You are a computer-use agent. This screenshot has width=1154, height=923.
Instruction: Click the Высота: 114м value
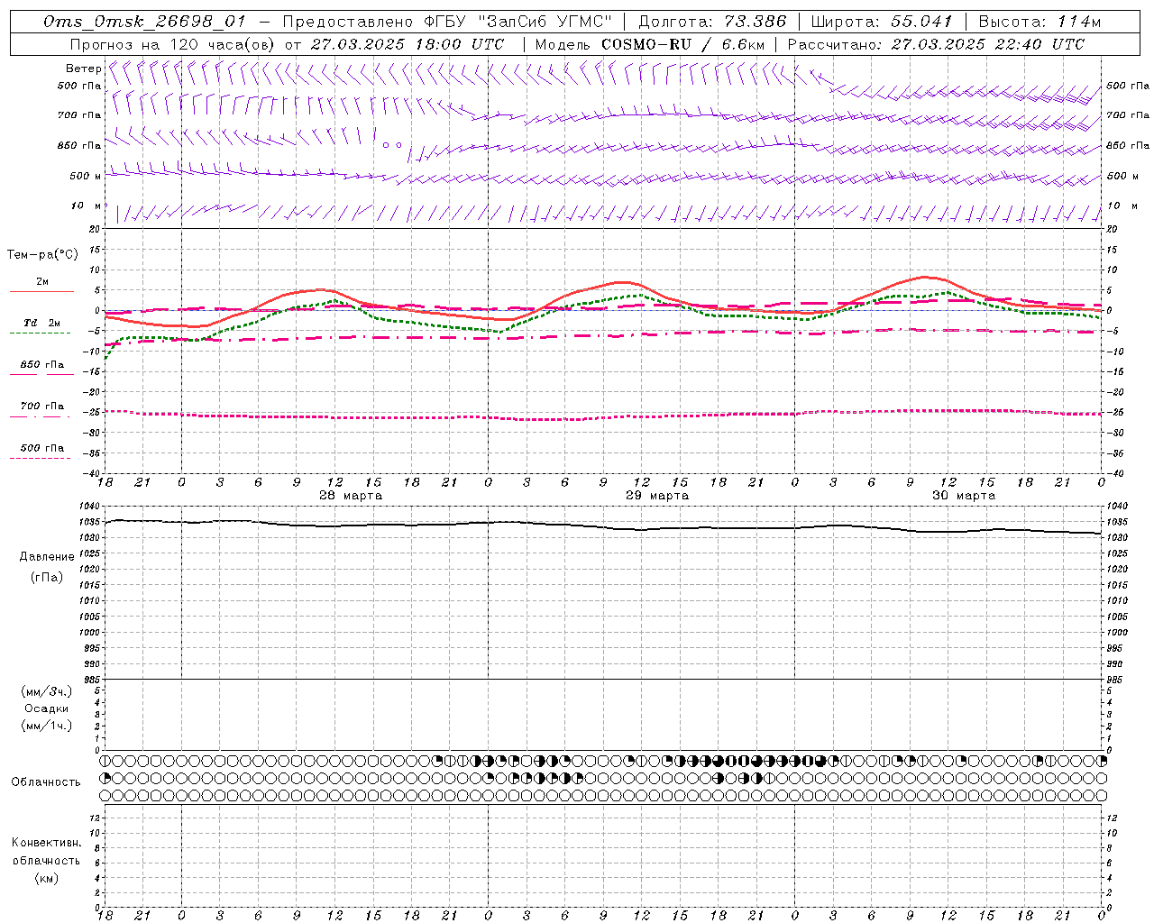click(x=1039, y=22)
